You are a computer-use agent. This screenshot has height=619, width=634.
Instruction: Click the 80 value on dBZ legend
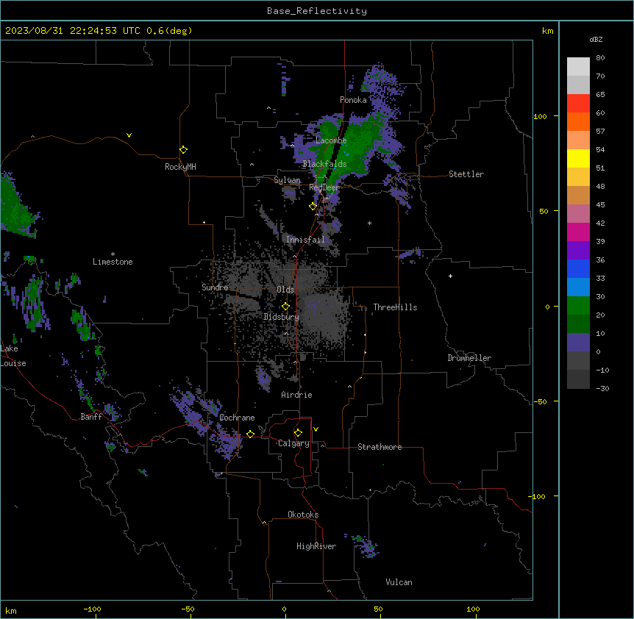pyautogui.click(x=600, y=58)
